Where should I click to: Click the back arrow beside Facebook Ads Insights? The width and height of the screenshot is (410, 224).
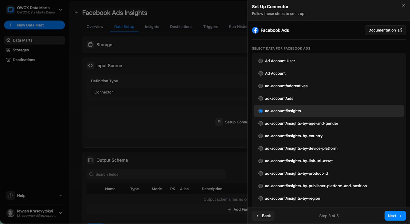pyautogui.click(x=76, y=13)
